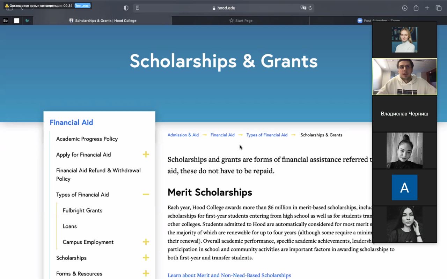
Task: Click the hood.edu address bar
Action: click(x=223, y=8)
